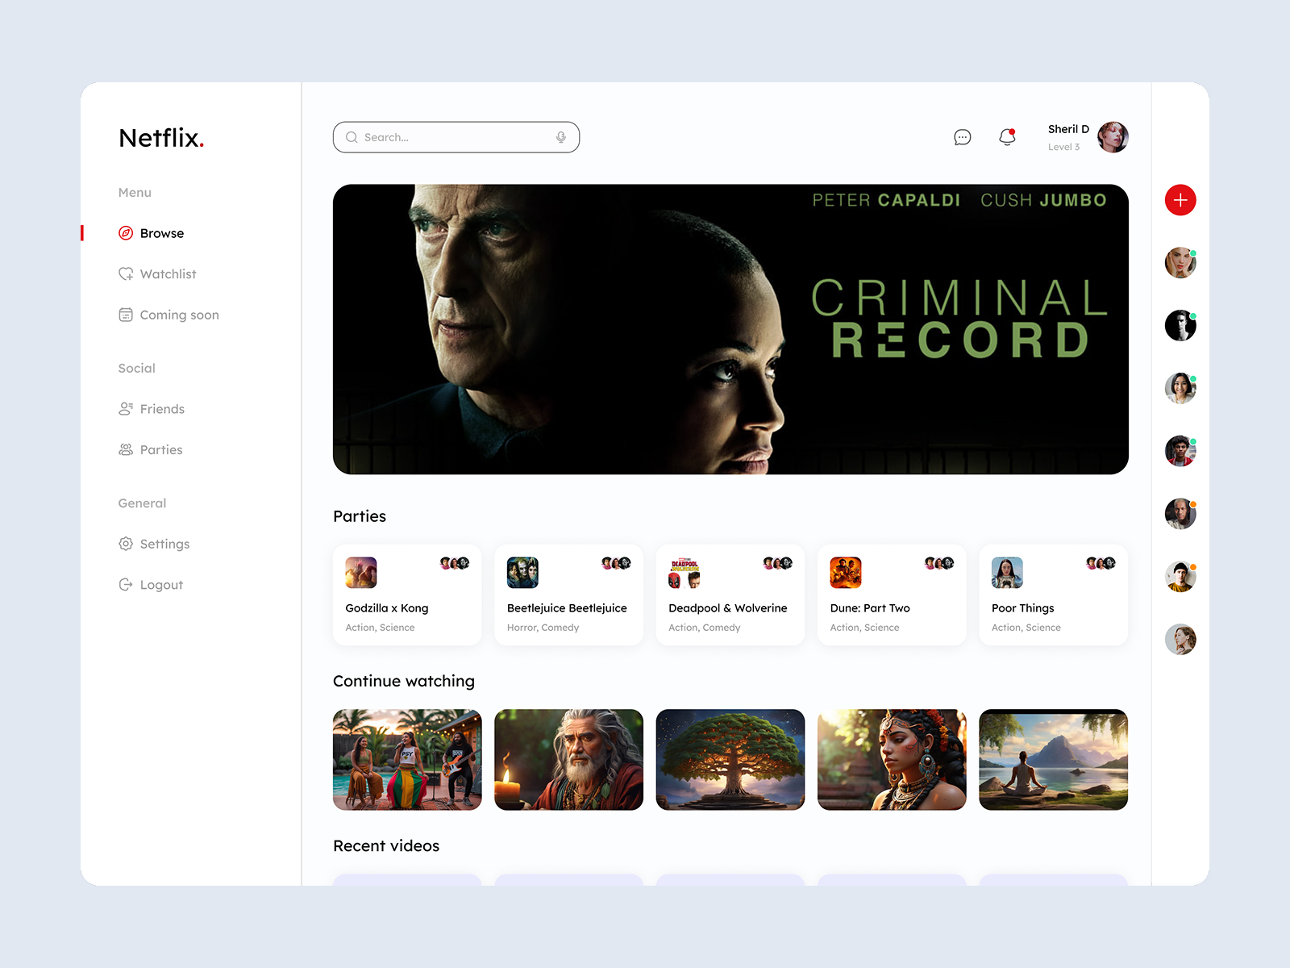Select the Browse compass icon
Viewport: 1290px width, 968px height.
pyautogui.click(x=126, y=233)
